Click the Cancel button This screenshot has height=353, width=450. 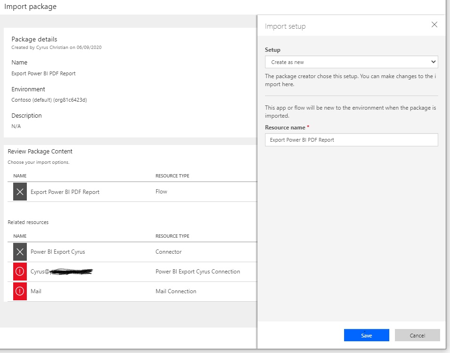point(417,335)
